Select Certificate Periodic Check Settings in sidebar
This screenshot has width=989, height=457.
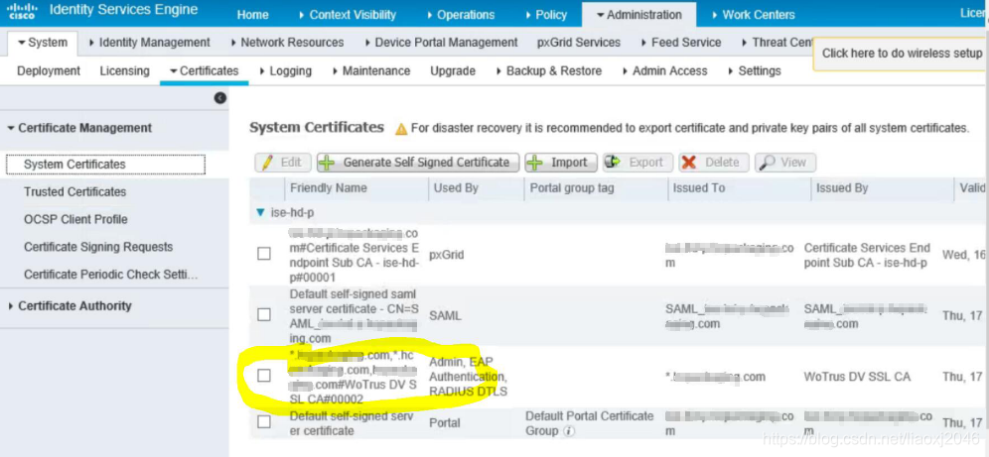coord(111,275)
